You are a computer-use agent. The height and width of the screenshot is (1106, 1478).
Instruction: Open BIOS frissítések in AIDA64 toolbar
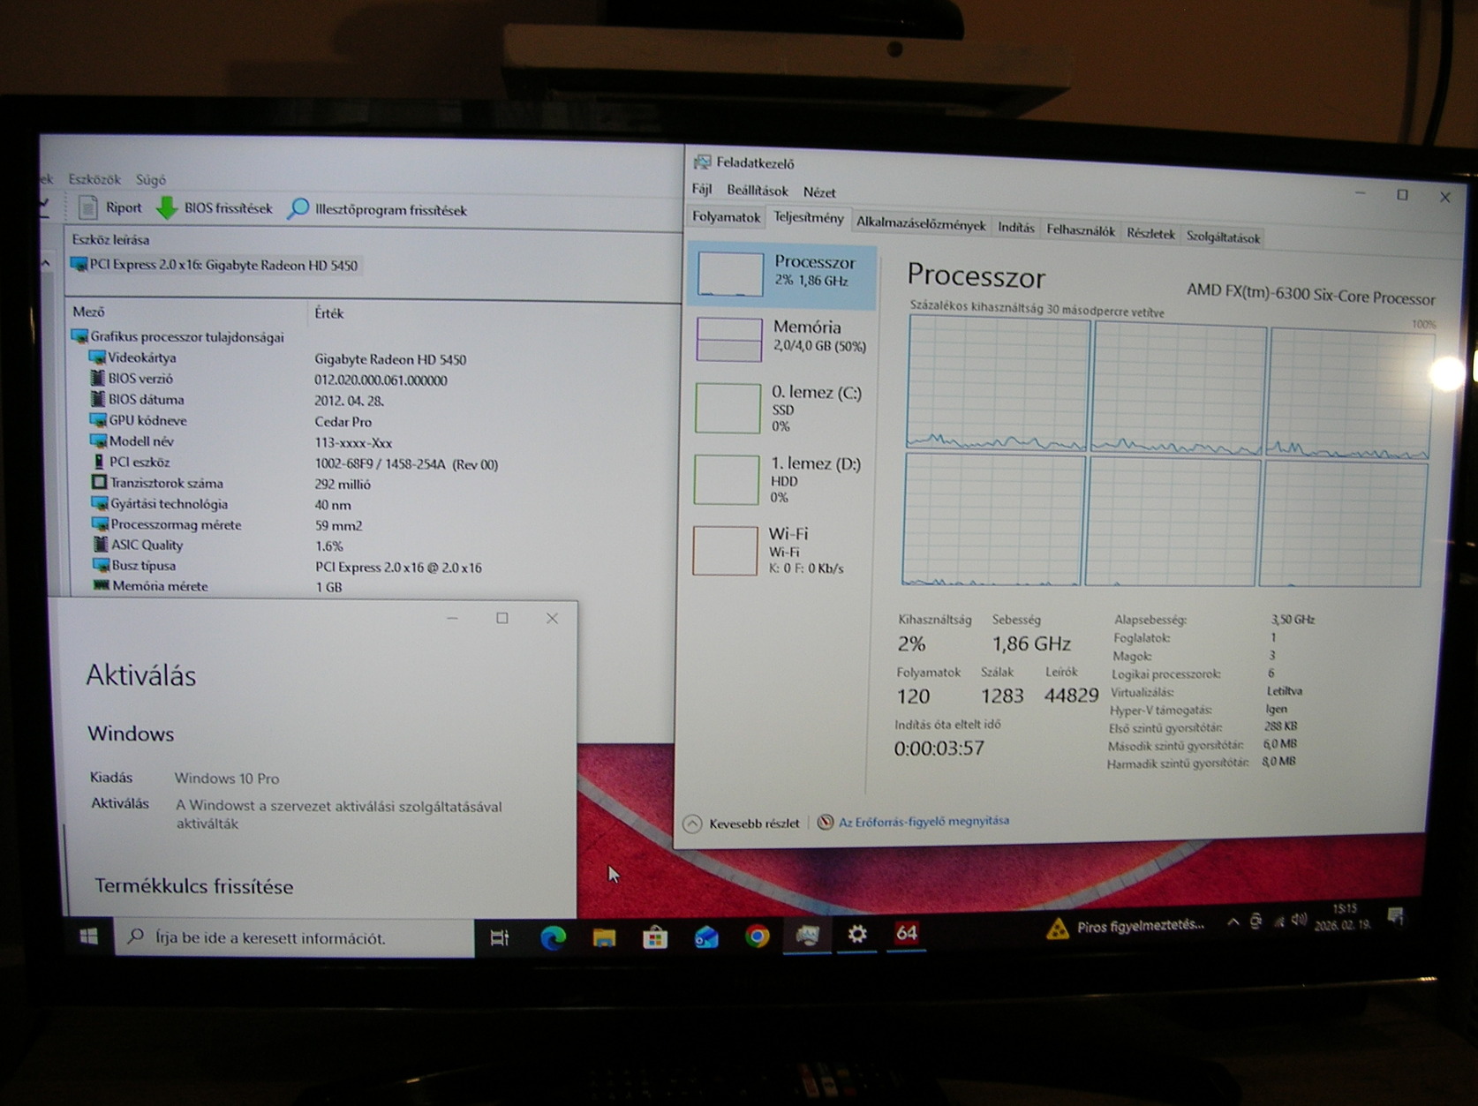(215, 208)
